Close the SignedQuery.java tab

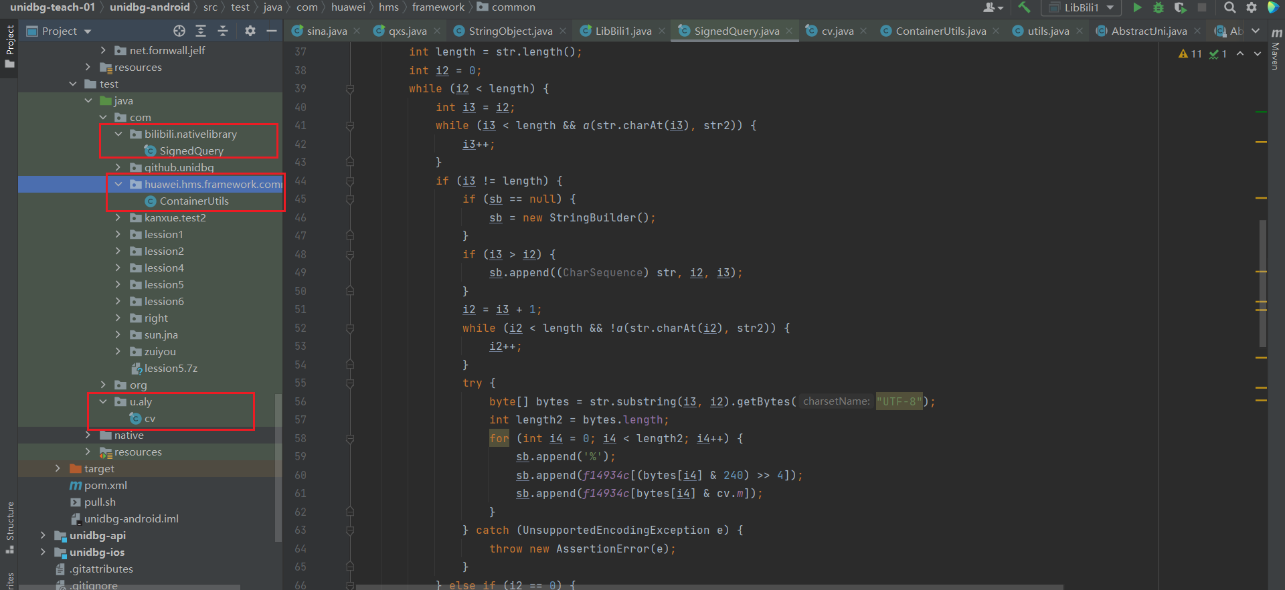(790, 31)
